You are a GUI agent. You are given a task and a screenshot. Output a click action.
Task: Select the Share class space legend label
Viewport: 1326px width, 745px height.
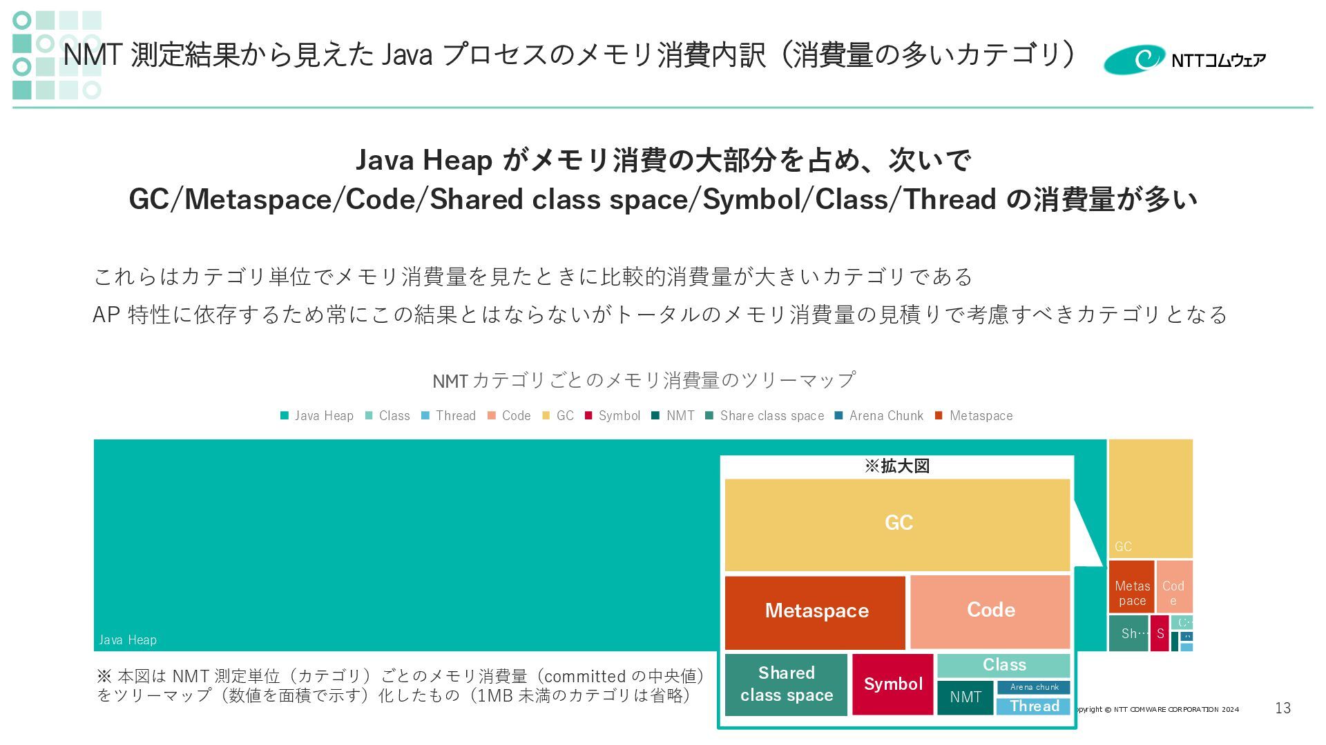click(x=771, y=415)
